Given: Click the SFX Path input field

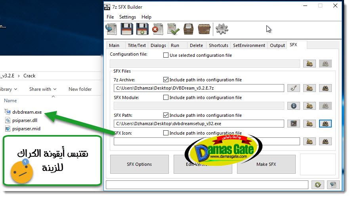Looking at the screenshot, I should click(x=199, y=124).
